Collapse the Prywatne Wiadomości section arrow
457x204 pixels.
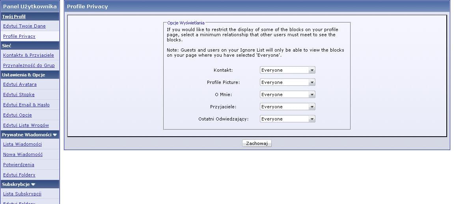tap(55, 135)
